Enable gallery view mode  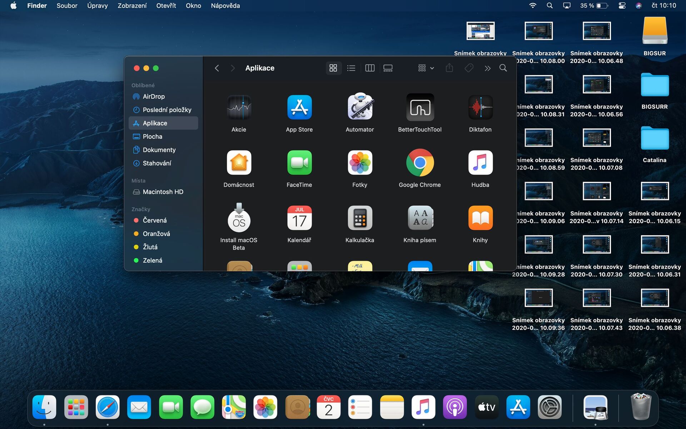click(x=388, y=68)
